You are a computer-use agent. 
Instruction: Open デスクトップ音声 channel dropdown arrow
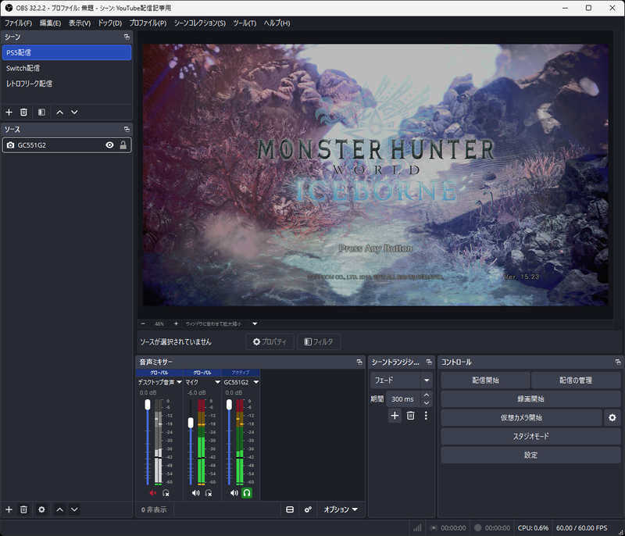179,382
